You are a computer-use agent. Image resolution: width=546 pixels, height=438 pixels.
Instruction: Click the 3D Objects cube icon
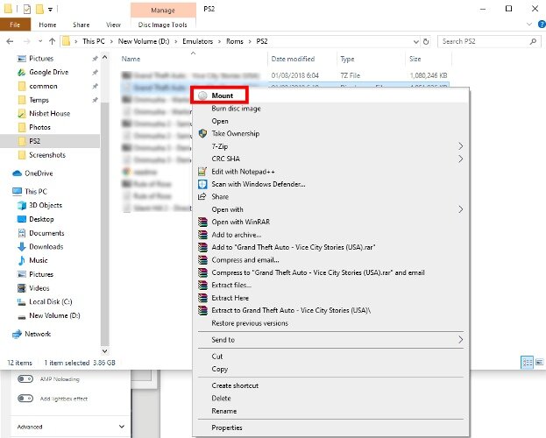pyautogui.click(x=22, y=205)
